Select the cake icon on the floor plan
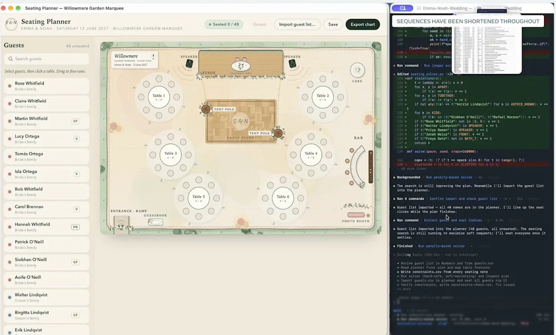 pos(357,70)
